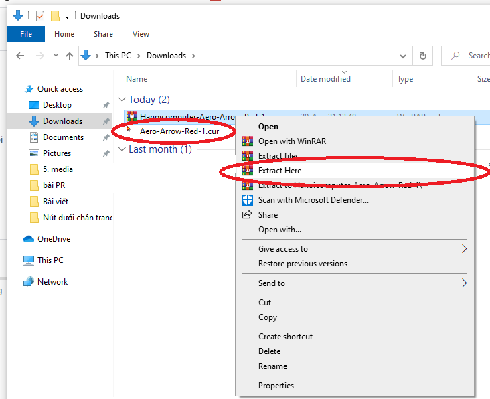
Task: Collapse the Today (2) file group
Action: pos(122,100)
